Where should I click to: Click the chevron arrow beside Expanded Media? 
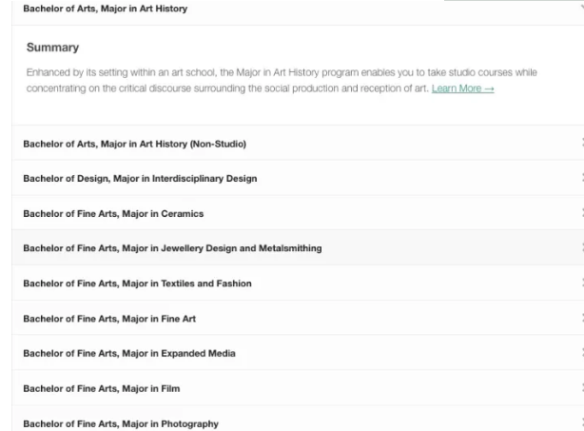pos(580,353)
